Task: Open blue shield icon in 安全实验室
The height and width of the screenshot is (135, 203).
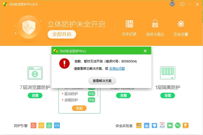Action: coord(154,126)
